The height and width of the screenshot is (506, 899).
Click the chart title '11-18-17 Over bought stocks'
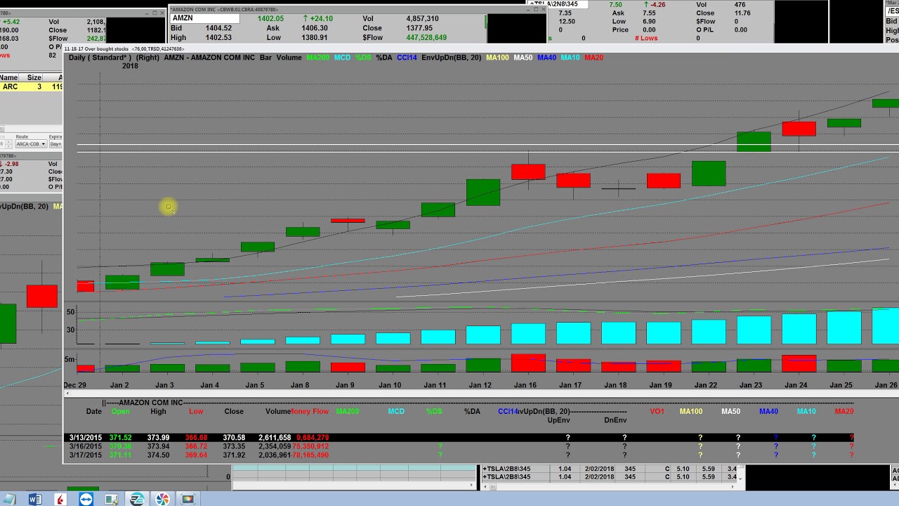coord(96,49)
